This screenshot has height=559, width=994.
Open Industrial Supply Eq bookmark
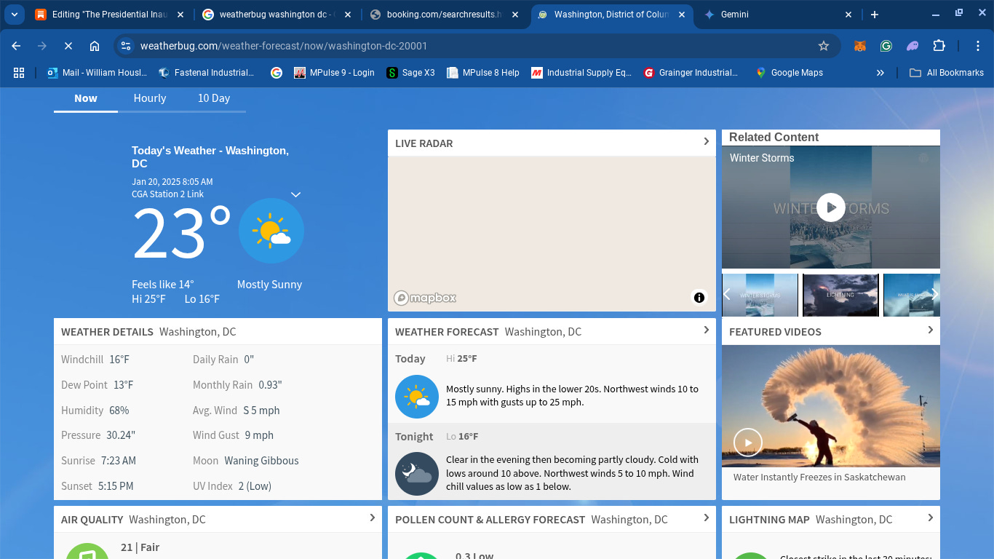pyautogui.click(x=581, y=73)
